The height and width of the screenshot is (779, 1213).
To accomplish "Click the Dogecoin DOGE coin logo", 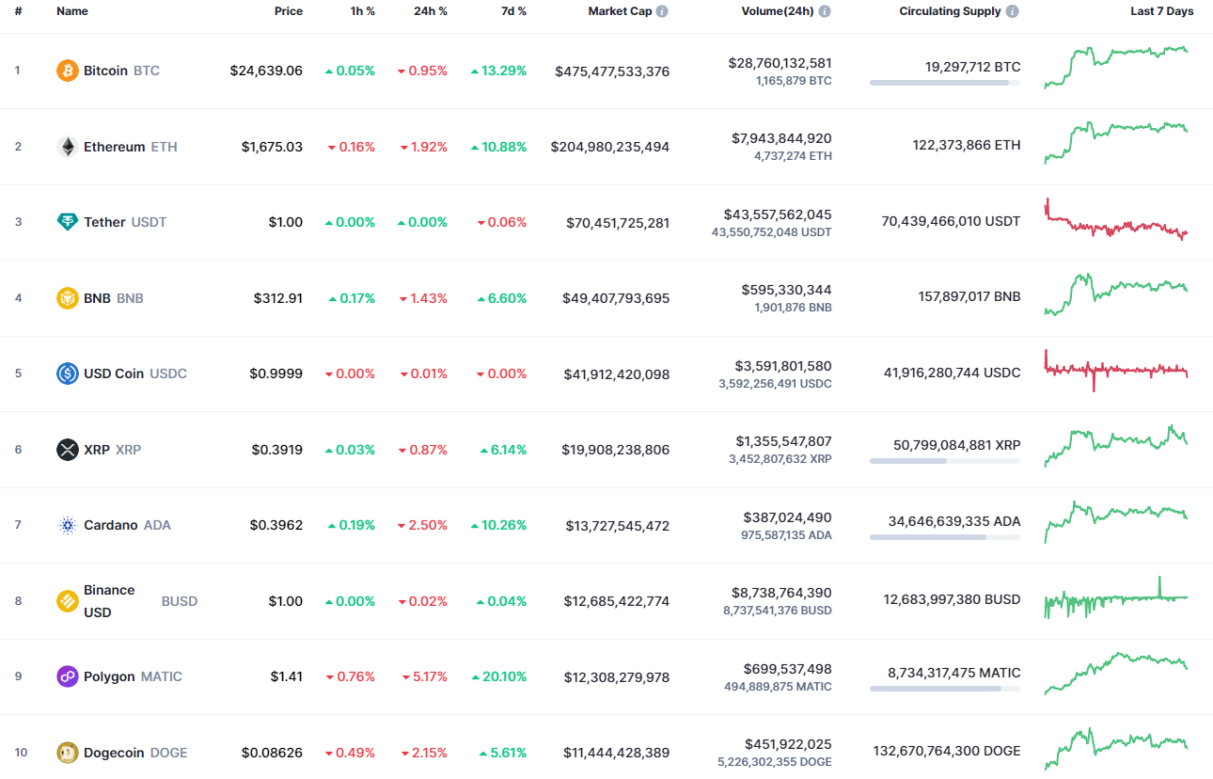I will point(66,752).
